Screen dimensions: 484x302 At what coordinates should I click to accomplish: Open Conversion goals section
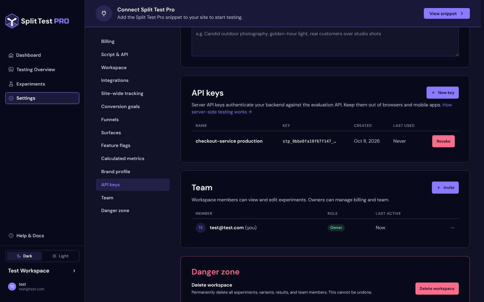click(133, 106)
